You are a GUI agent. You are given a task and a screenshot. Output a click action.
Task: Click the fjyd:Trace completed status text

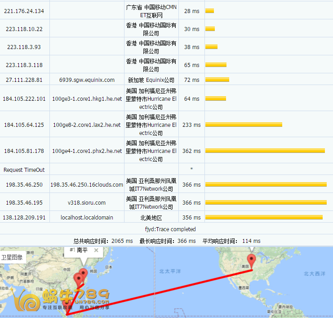(x=166, y=229)
